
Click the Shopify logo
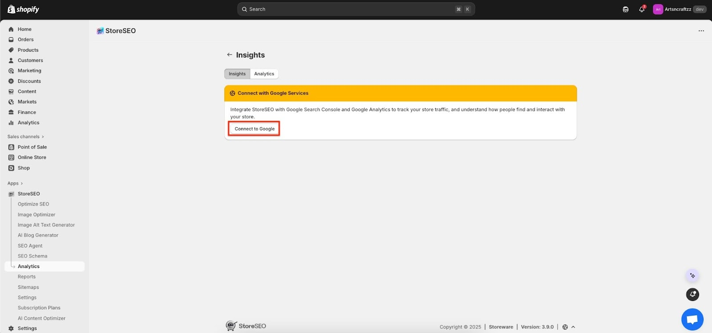click(x=23, y=9)
